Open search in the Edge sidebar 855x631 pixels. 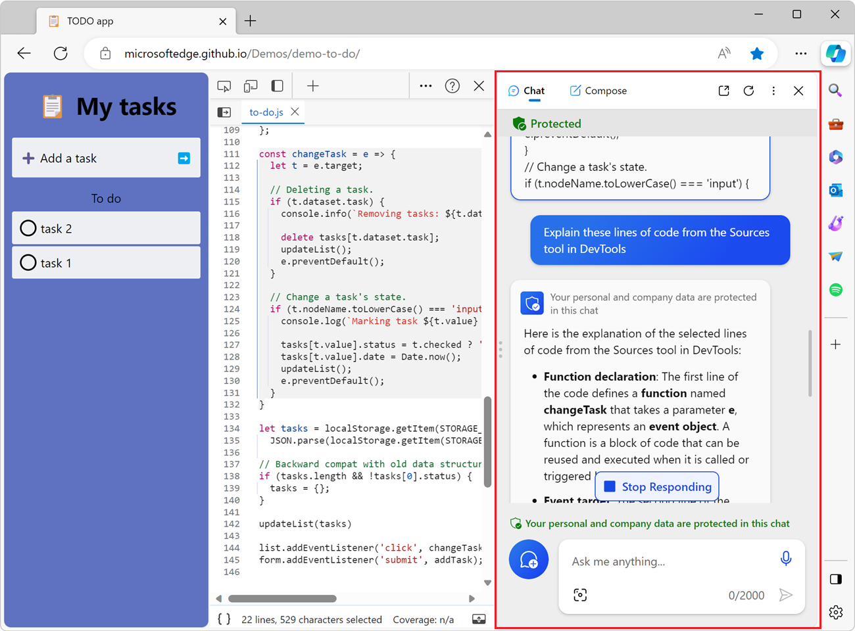pyautogui.click(x=835, y=91)
